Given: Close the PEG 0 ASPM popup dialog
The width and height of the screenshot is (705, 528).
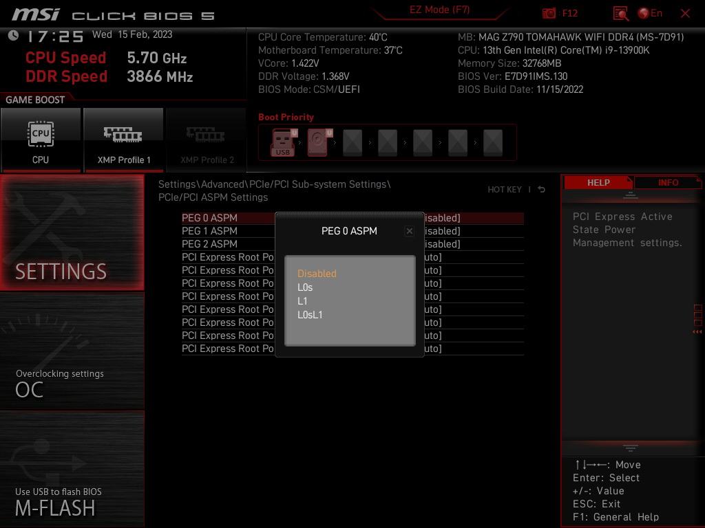Looking at the screenshot, I should tap(409, 231).
